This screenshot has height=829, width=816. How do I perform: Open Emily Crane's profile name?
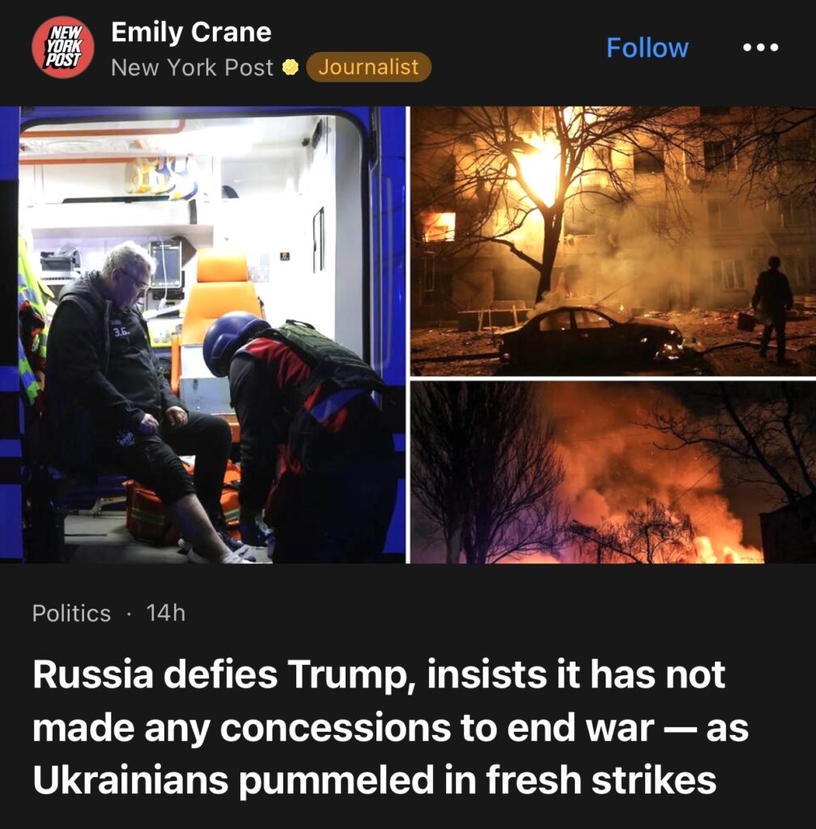(191, 32)
